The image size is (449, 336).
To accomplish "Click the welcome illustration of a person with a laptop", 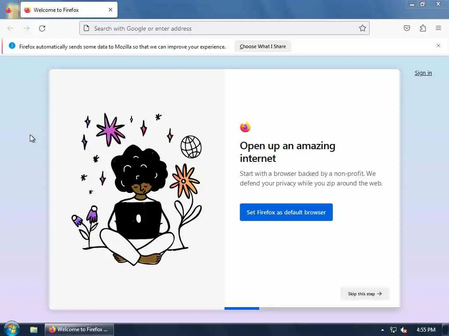I will [137, 189].
